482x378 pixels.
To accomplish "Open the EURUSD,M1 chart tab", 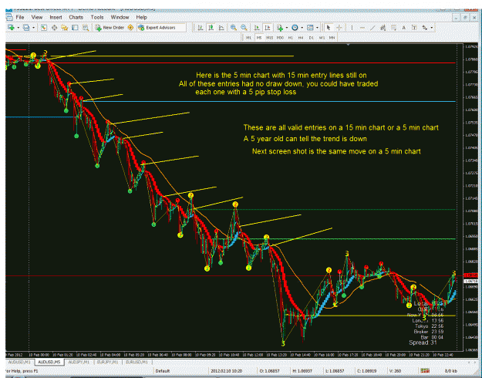I will pyautogui.click(x=137, y=362).
